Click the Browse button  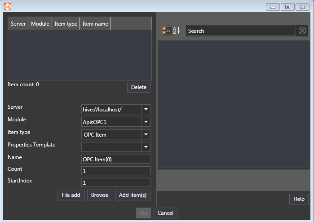click(x=99, y=195)
